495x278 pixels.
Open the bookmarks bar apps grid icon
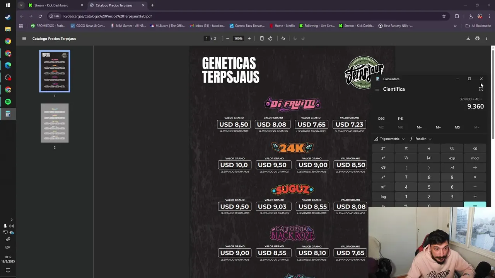(x=21, y=26)
